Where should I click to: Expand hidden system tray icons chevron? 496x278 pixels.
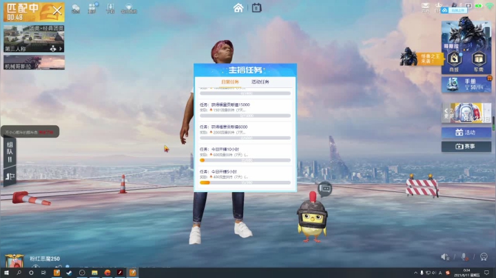pyautogui.click(x=415, y=272)
